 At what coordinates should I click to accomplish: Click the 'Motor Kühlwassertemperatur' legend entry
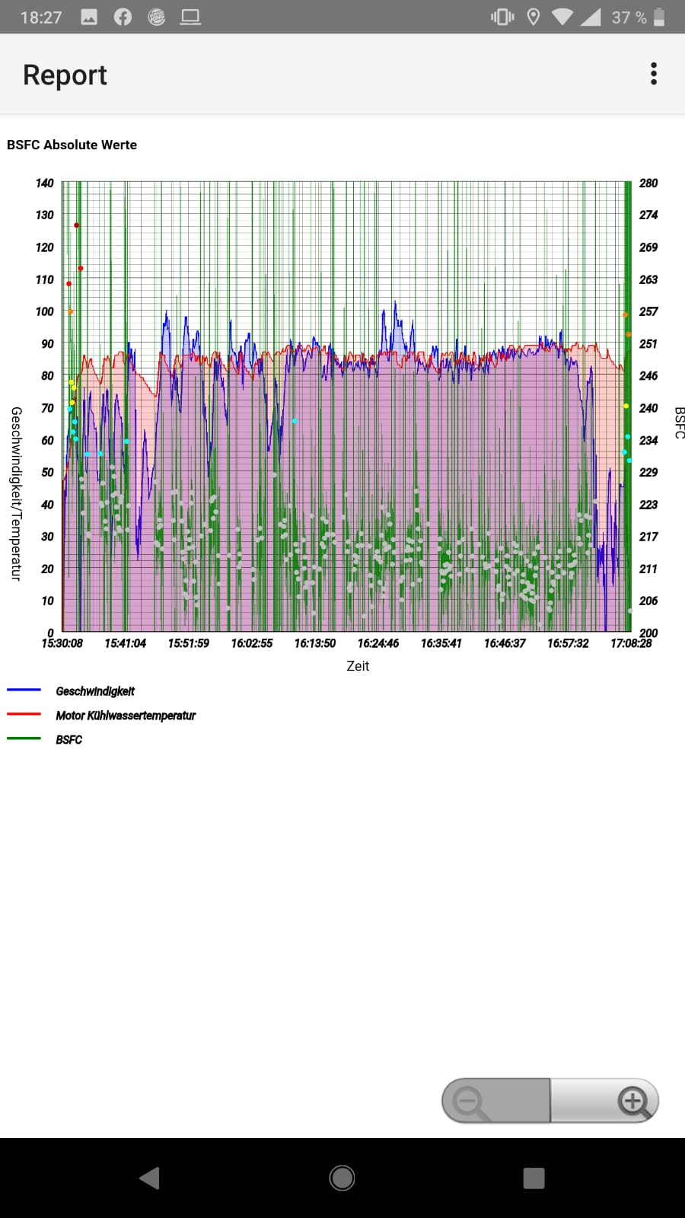coord(126,716)
